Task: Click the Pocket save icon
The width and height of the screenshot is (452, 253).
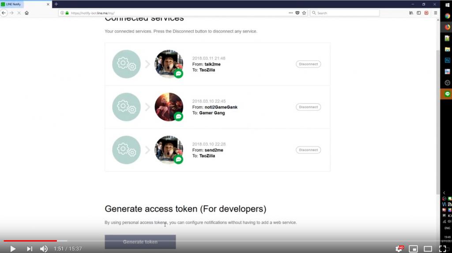Action: [x=298, y=13]
